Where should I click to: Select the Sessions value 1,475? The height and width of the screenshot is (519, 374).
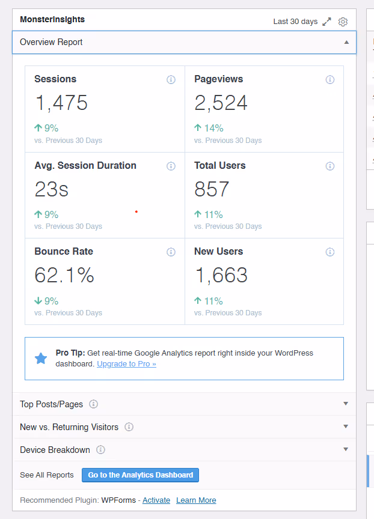[61, 103]
